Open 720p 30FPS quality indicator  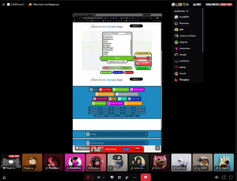212,5
